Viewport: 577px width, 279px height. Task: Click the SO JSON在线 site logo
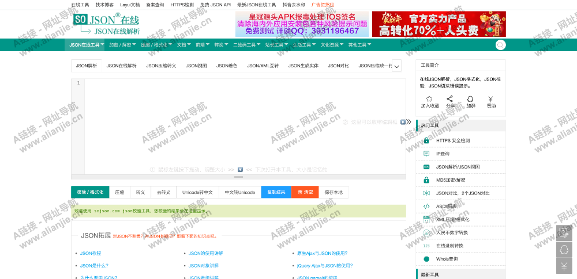[x=106, y=24]
